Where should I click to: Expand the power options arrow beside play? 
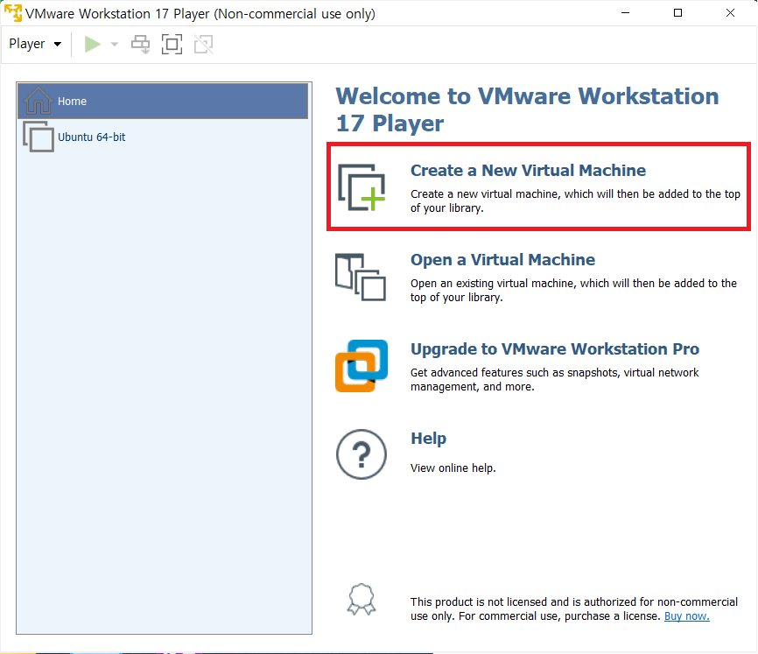point(115,44)
